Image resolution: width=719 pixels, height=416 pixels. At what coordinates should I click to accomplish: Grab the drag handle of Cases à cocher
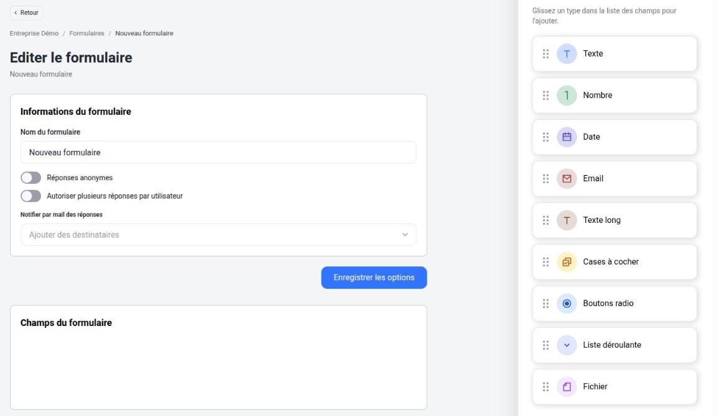pos(545,262)
